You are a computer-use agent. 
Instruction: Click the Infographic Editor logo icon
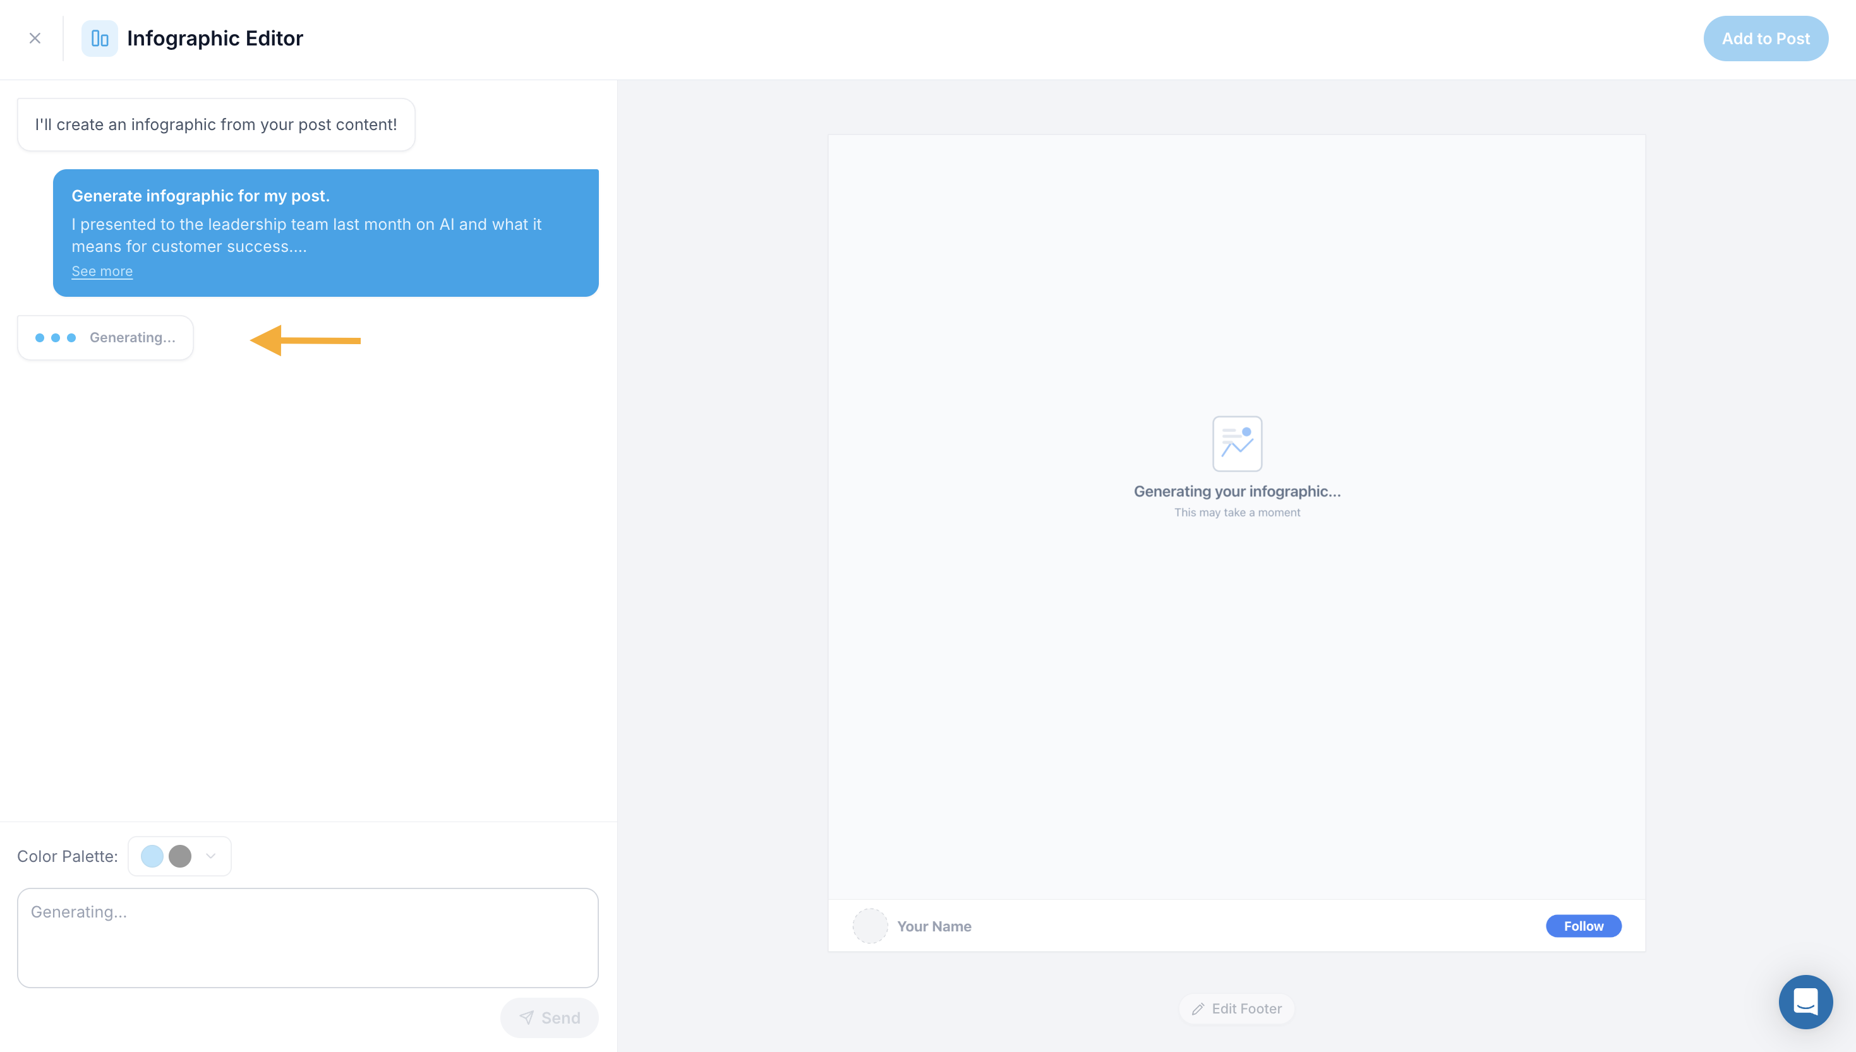100,39
